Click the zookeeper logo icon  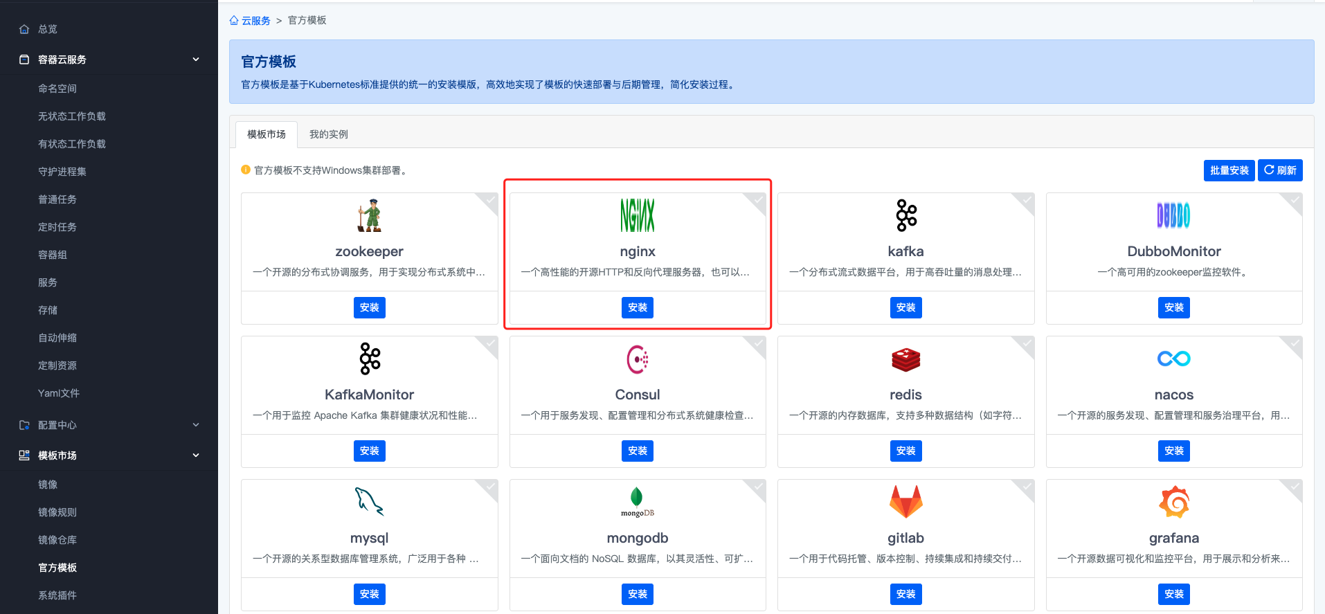(369, 215)
